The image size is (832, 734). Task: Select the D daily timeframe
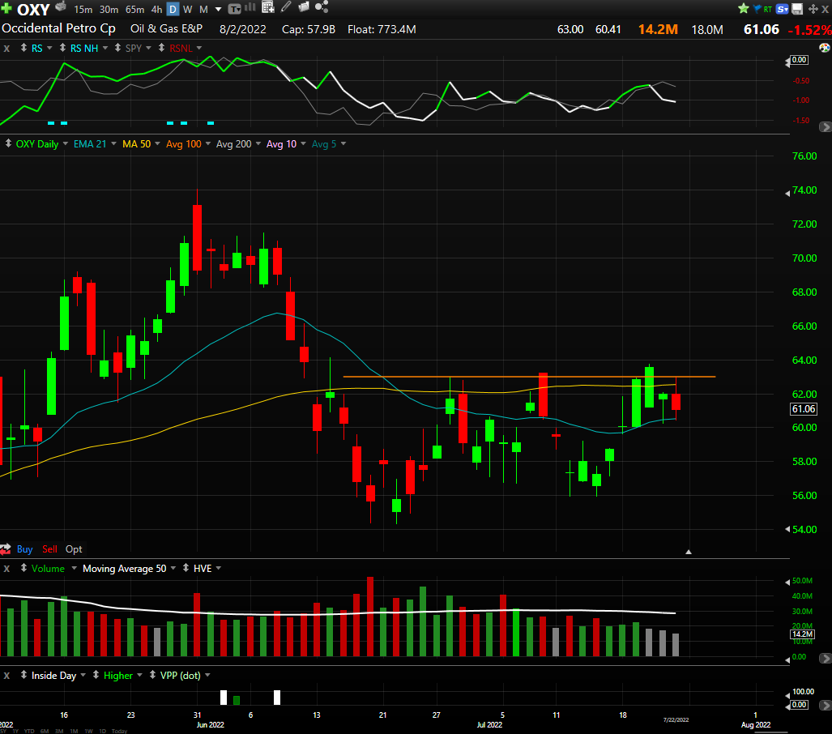coord(173,10)
